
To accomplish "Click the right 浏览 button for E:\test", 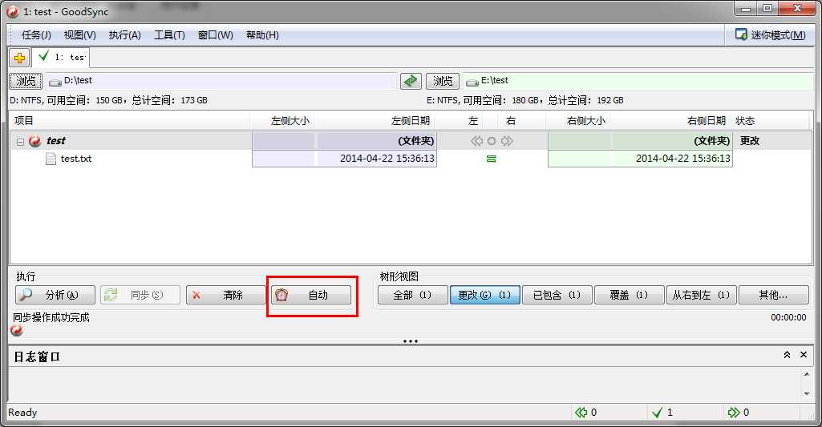I will pos(443,81).
